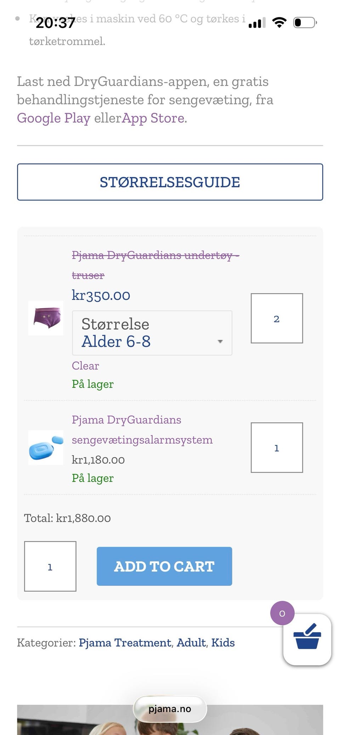340x735 pixels.
Task: Tap the pjama.no address pill
Action: point(170,709)
